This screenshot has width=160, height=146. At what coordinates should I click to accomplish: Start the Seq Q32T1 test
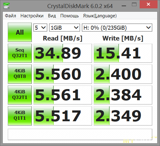click(x=20, y=53)
